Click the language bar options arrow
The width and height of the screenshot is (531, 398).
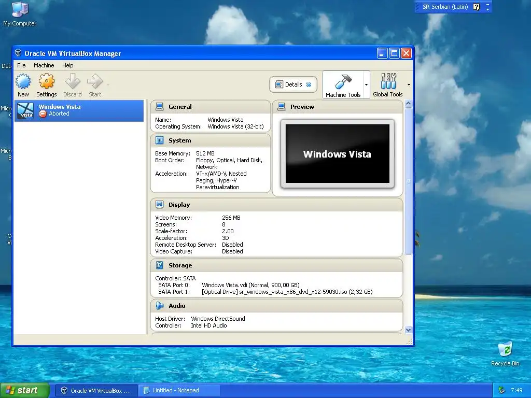click(487, 9)
